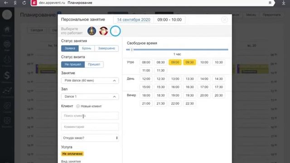
Task: Mark visit status as Не пришел
Action: [x=73, y=64]
